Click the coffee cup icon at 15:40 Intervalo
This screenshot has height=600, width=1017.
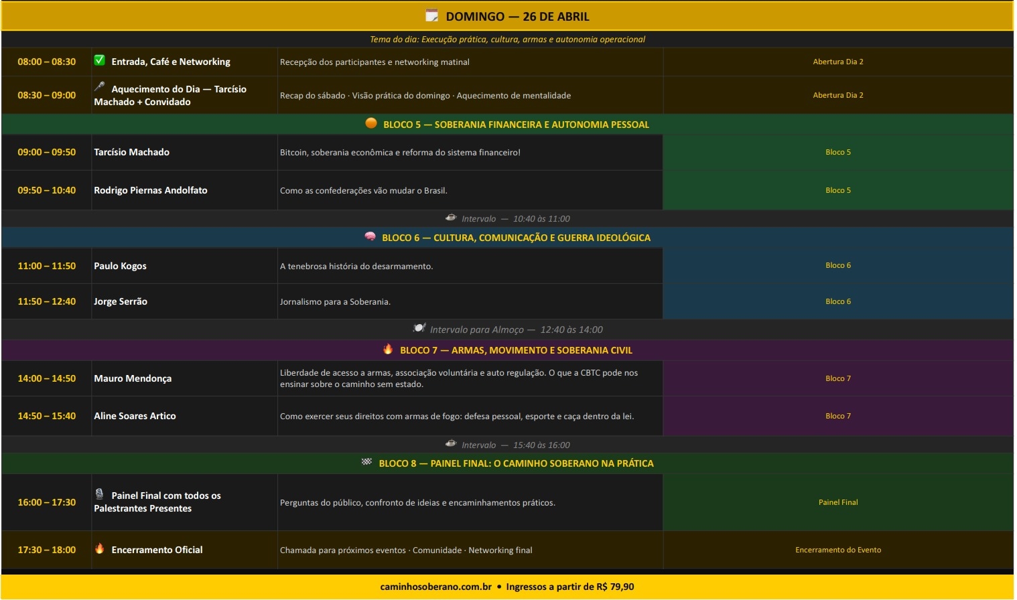(x=451, y=444)
